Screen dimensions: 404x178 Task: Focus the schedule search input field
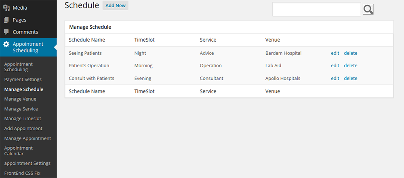316,9
